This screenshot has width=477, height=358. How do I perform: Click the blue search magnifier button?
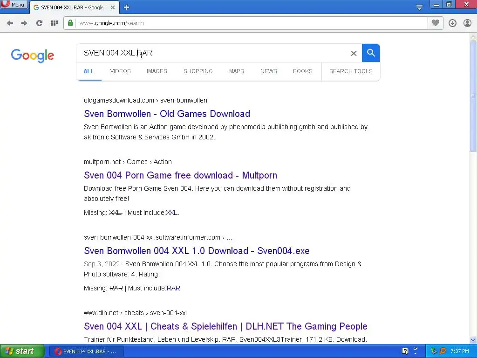tap(371, 53)
